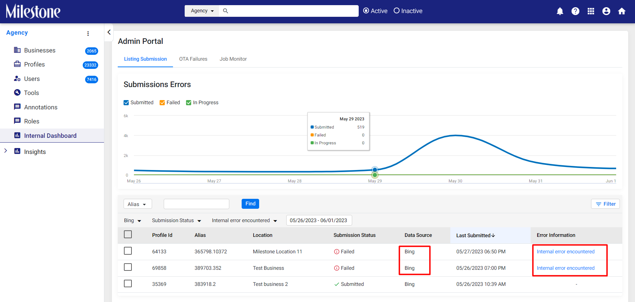This screenshot has height=302, width=635.
Task: Open first Internal error encountered link
Action: click(x=565, y=252)
